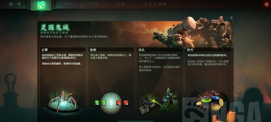
Task: Go to the 自定义游戏 tab
Action: tap(155, 4)
